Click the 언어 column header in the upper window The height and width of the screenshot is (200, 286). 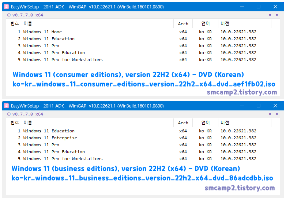click(x=206, y=23)
